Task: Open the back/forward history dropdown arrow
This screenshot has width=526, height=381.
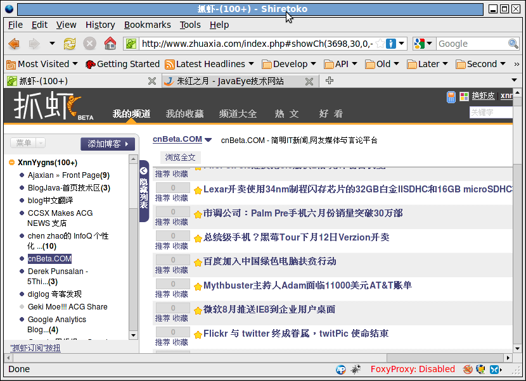Action: (x=52, y=43)
